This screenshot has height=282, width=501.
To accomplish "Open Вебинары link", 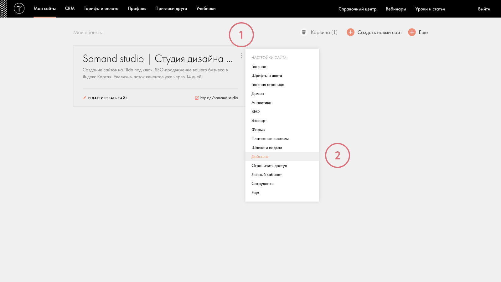I will point(396,9).
